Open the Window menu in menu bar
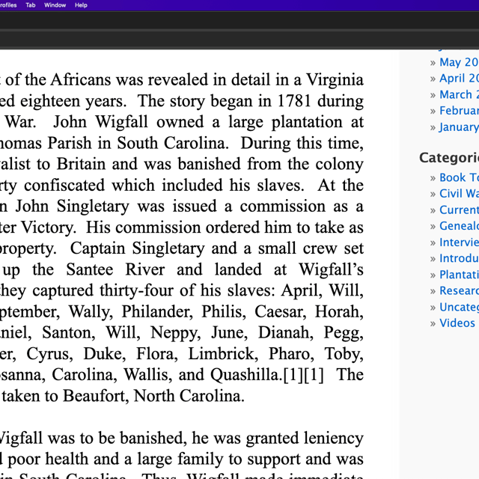479x479 pixels. [x=55, y=5]
